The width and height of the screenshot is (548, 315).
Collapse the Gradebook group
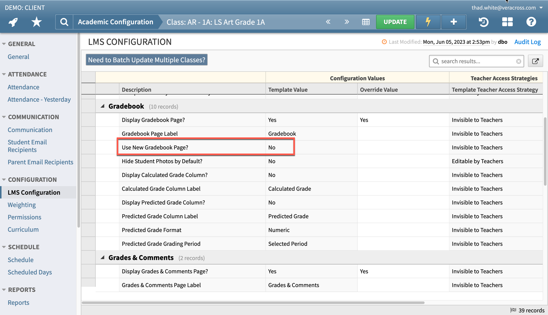(102, 106)
